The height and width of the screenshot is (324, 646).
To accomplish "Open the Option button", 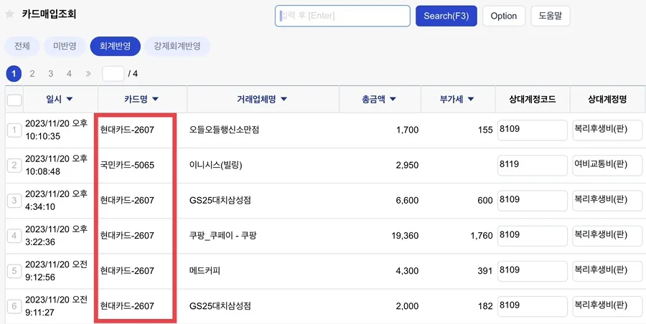I will [x=503, y=16].
